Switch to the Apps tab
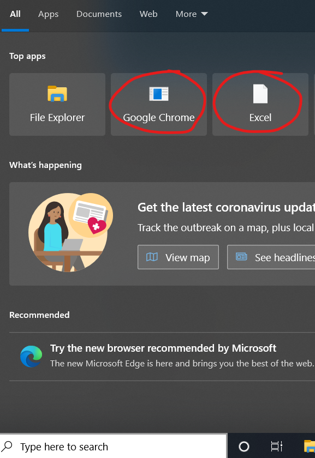Image resolution: width=315 pixels, height=458 pixels. (48, 14)
